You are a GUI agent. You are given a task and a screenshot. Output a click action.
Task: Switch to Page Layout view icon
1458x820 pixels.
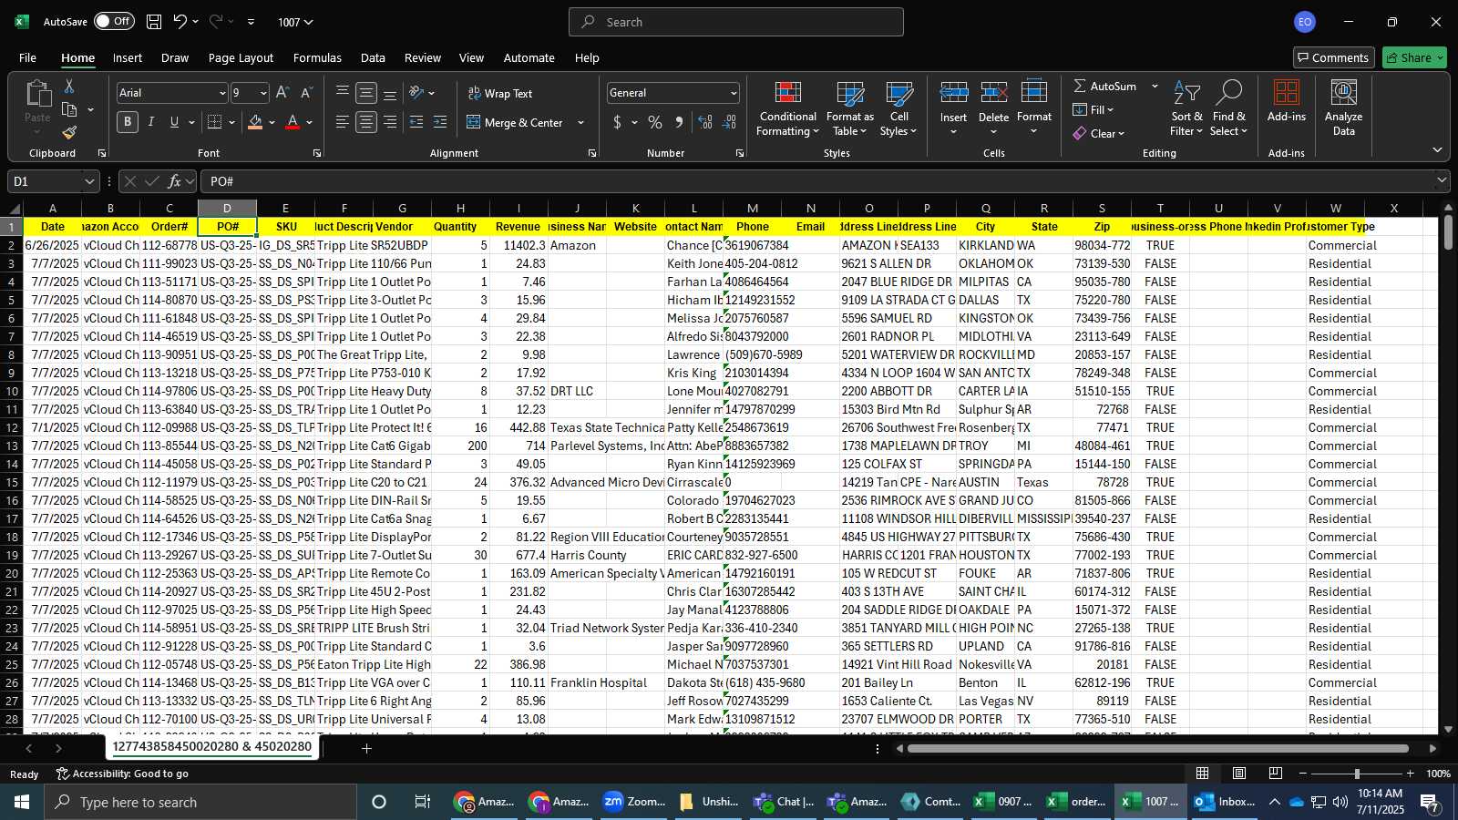coord(1239,774)
